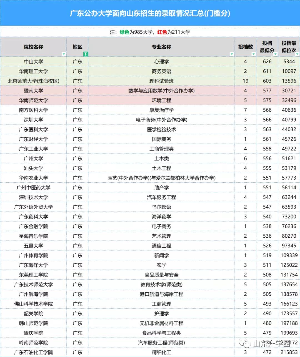300x357 pixels.
Task: Click the filter arrow under 院校名称 header
Action: tap(64, 54)
